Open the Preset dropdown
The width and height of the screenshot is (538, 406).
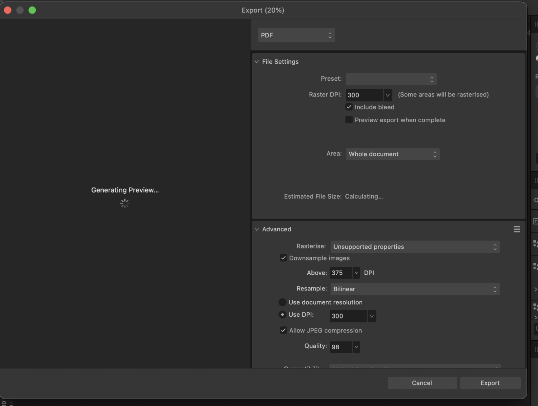coord(391,79)
